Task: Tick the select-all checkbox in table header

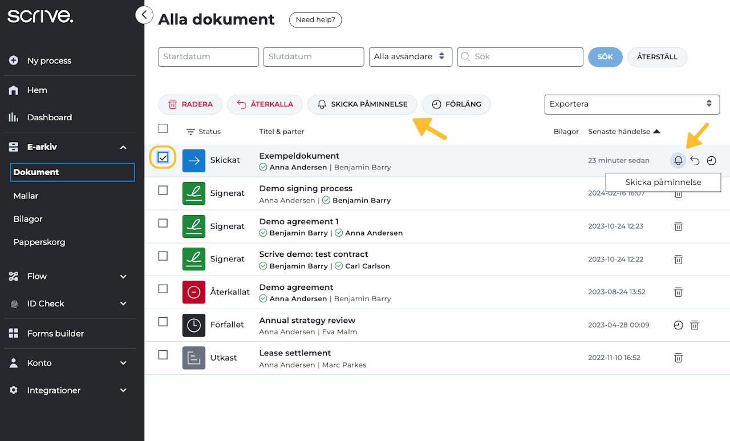Action: point(163,128)
